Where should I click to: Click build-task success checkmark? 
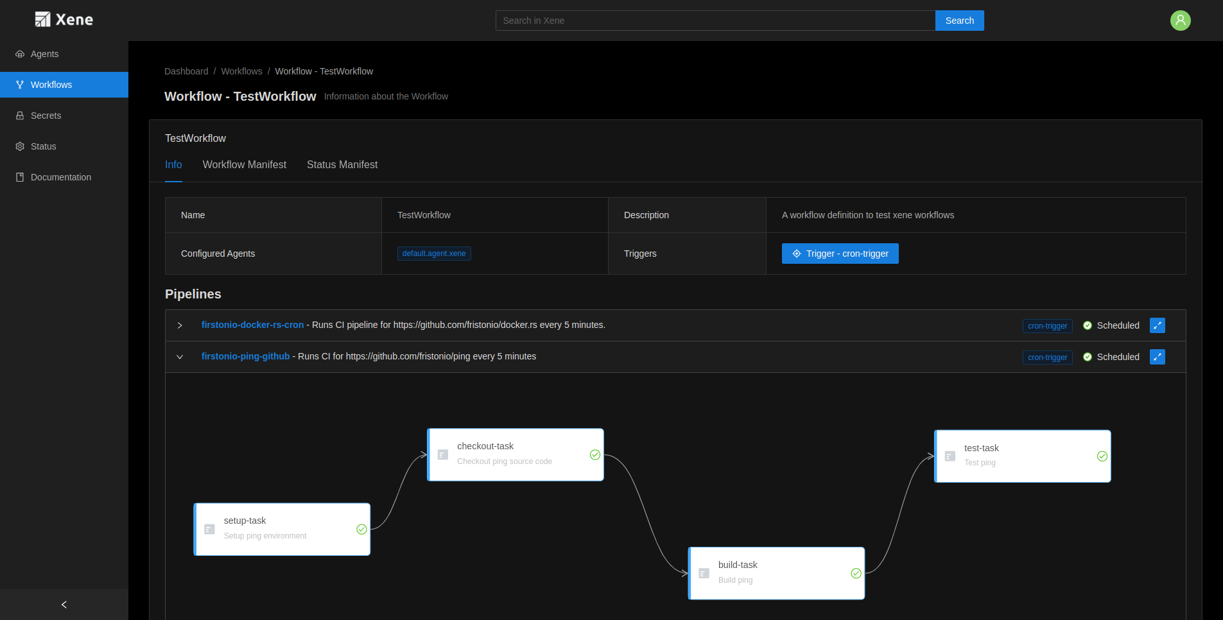[856, 573]
